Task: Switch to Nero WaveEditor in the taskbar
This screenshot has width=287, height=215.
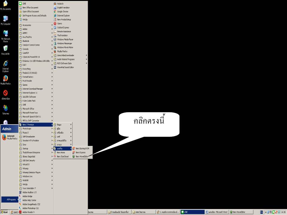Action: (x=241, y=212)
